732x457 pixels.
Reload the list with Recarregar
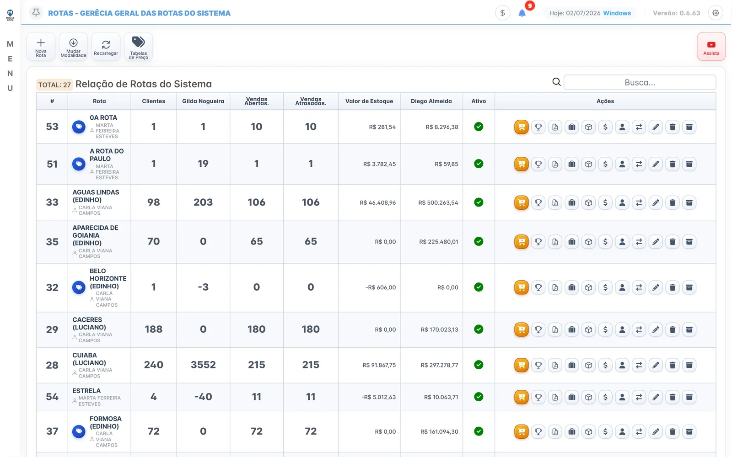point(106,47)
